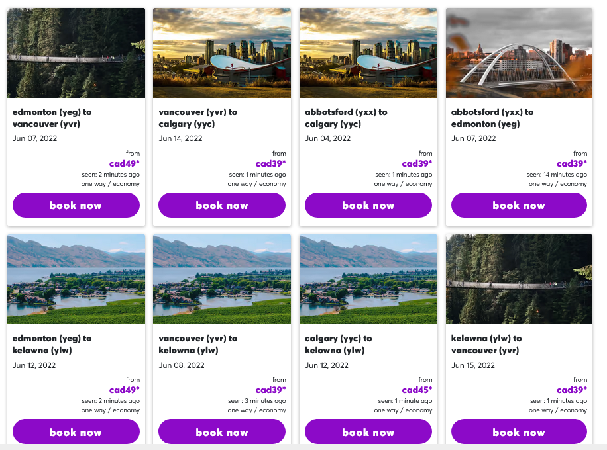Book the edmonton to kelowna Jun 12 flight
Image resolution: width=607 pixels, height=450 pixels.
click(x=76, y=431)
